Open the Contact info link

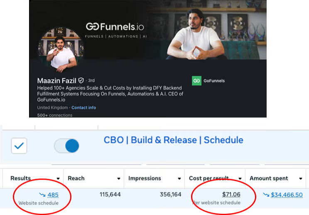[x=83, y=107]
